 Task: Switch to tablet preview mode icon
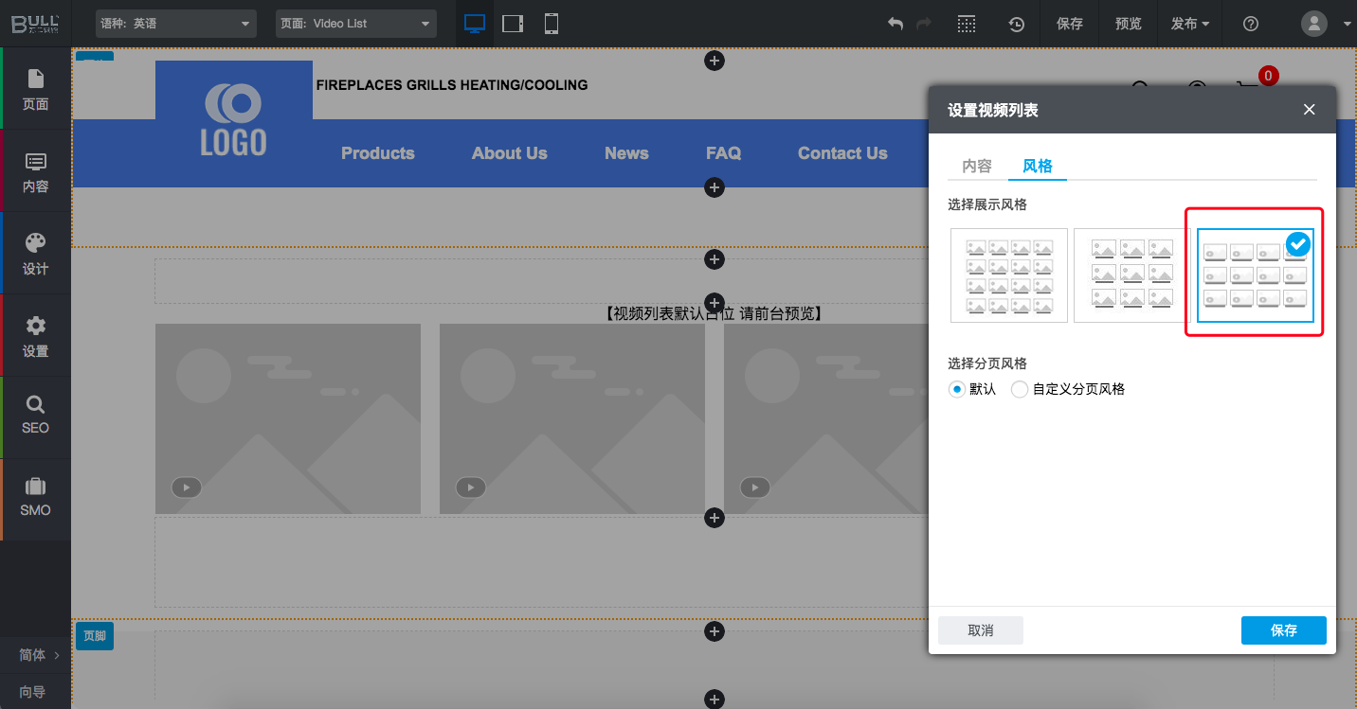[x=513, y=24]
